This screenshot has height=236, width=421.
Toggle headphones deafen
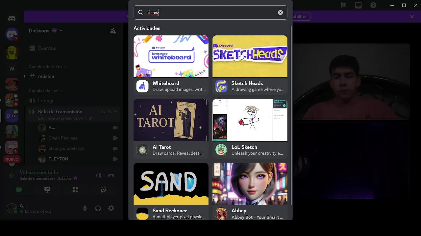(x=98, y=208)
